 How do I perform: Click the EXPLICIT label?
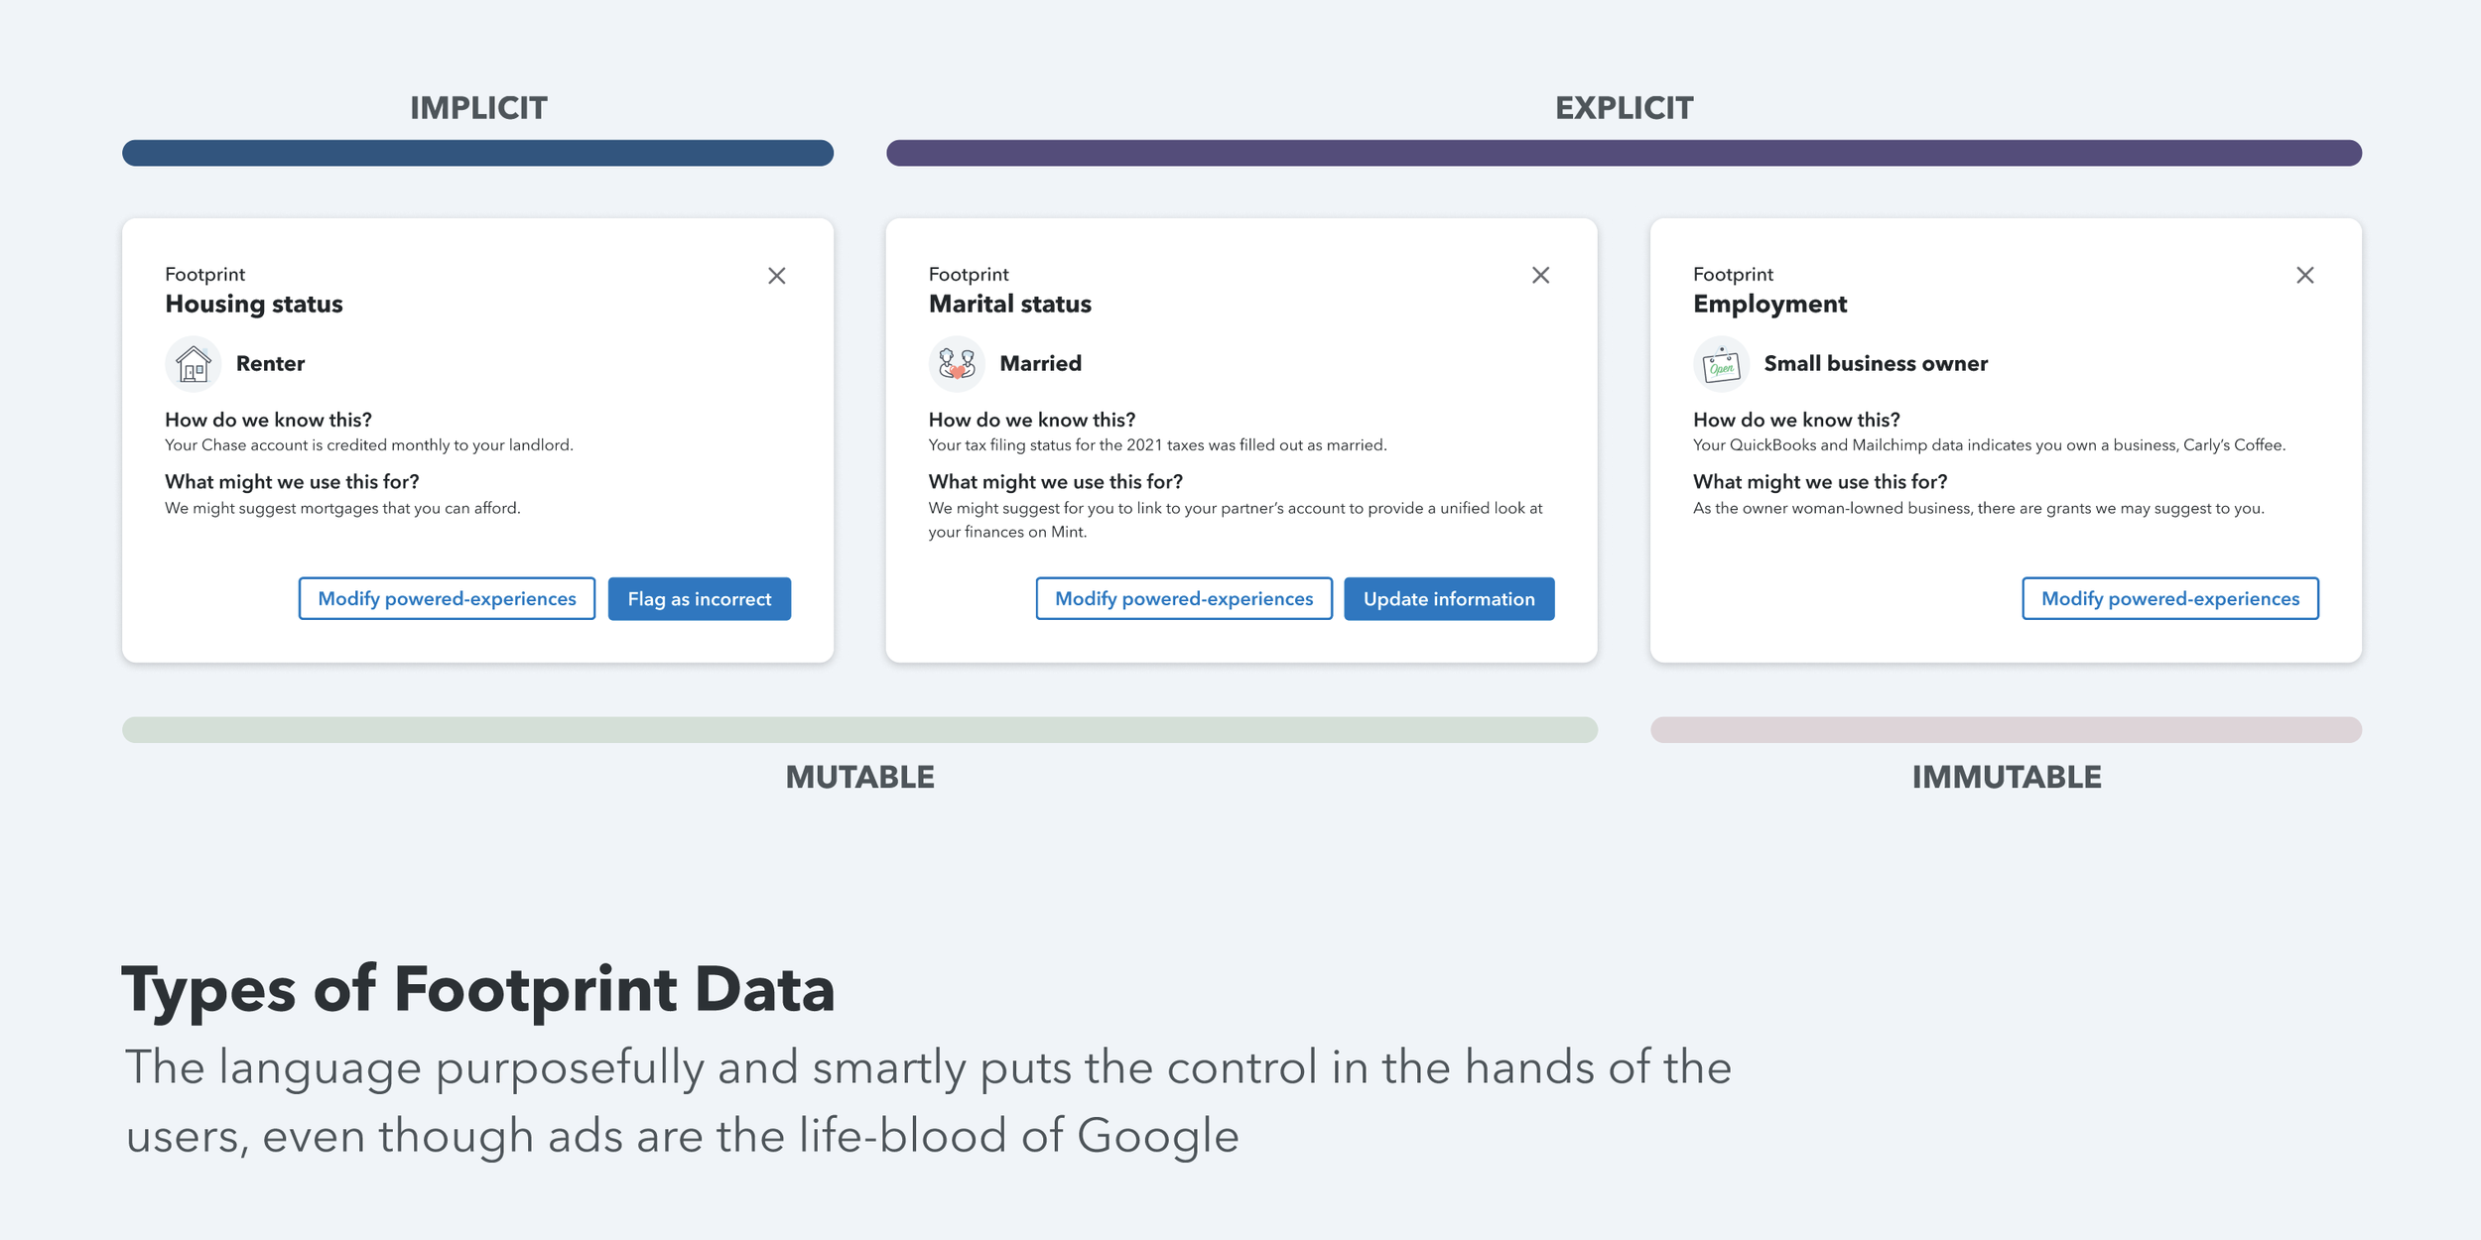point(1624,108)
